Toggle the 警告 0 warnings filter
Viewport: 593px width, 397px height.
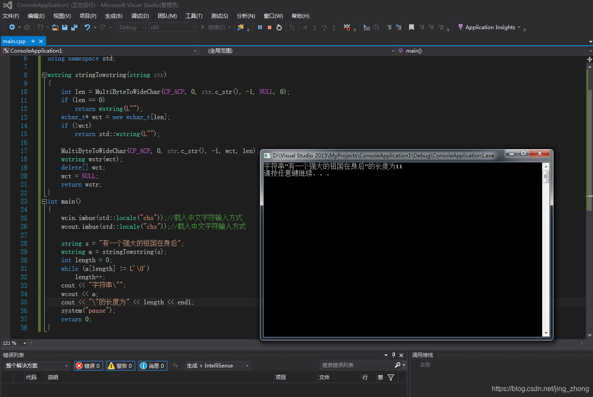[120, 365]
